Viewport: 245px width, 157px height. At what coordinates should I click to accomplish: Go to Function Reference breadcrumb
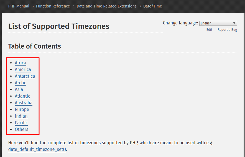coord(53,6)
